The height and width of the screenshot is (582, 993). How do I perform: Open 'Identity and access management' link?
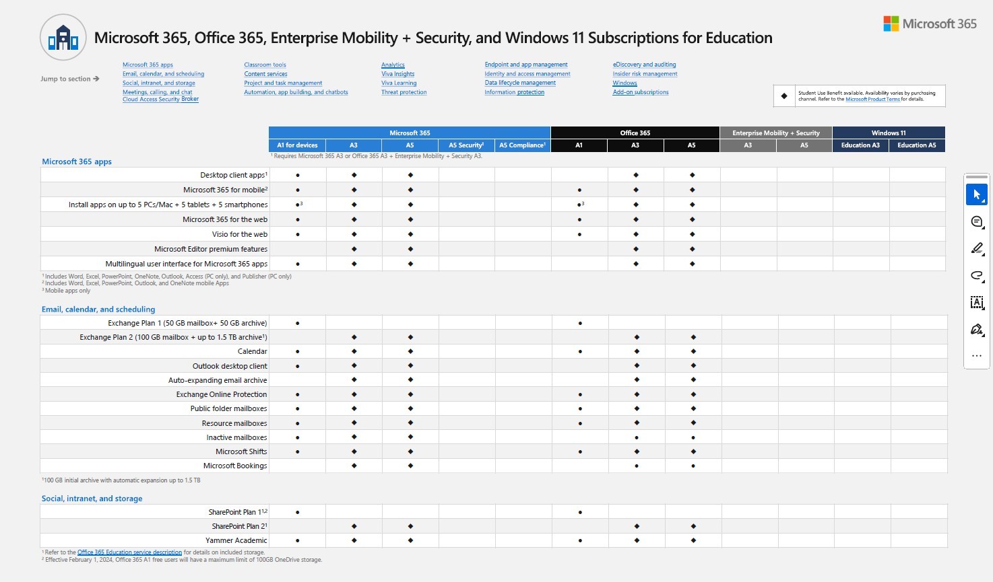[527, 74]
